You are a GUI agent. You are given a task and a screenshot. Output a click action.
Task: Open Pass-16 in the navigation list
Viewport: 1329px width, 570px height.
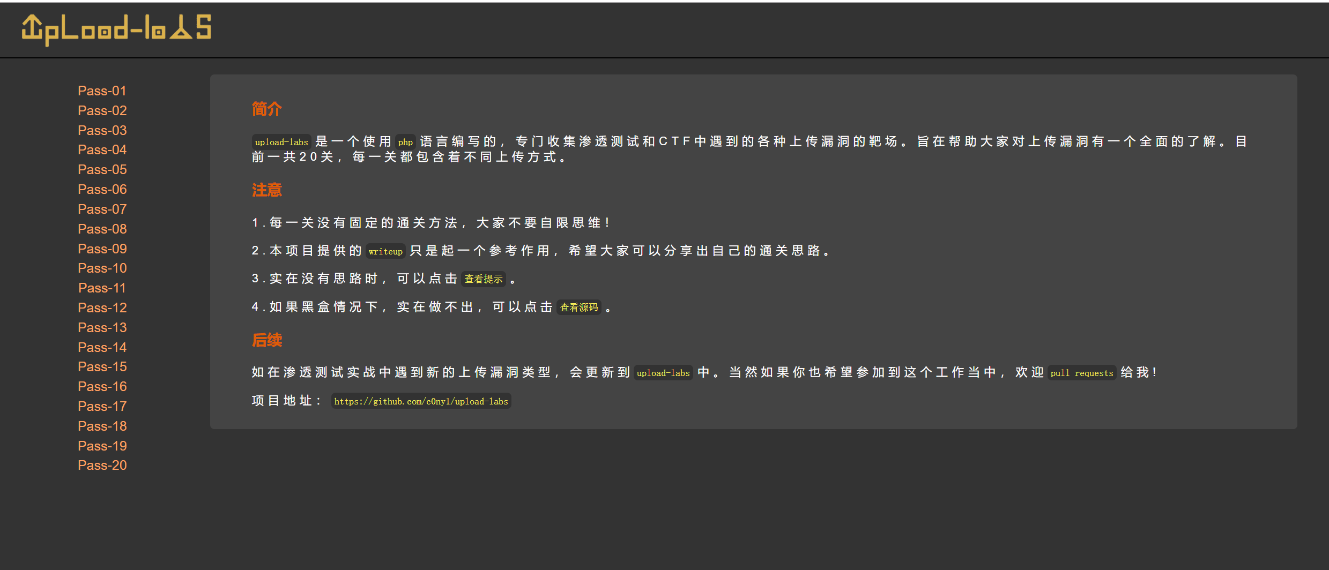102,387
